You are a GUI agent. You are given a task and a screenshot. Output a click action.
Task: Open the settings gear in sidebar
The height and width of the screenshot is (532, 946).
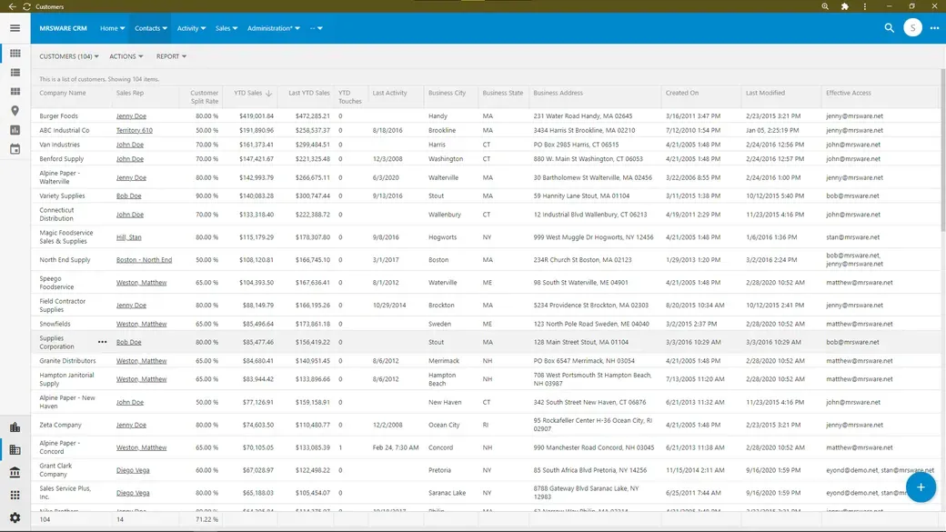[15, 517]
